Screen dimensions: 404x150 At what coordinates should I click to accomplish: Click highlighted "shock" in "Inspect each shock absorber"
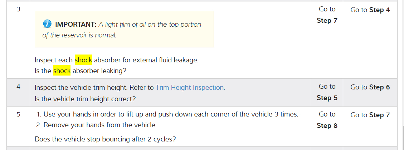click(83, 60)
